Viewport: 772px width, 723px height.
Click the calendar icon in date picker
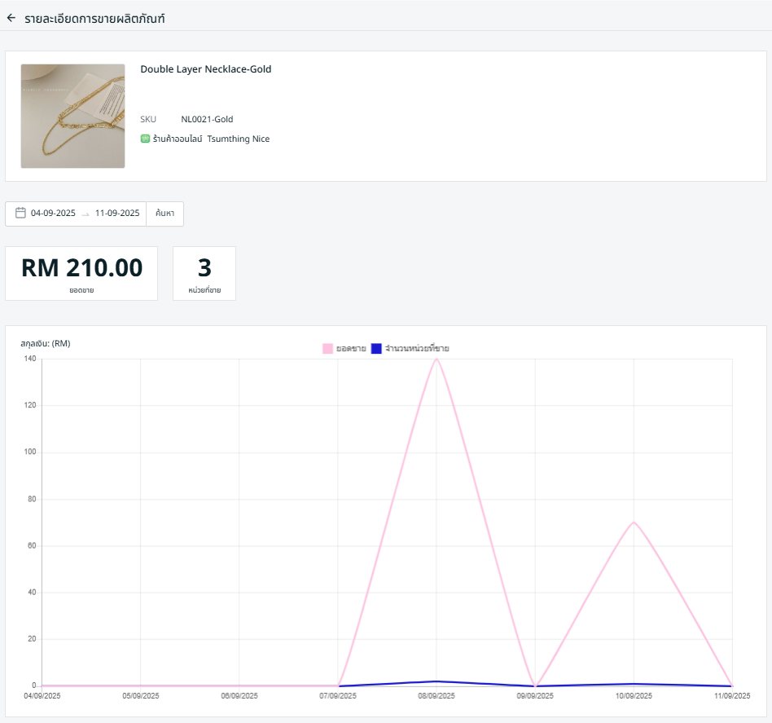click(21, 213)
